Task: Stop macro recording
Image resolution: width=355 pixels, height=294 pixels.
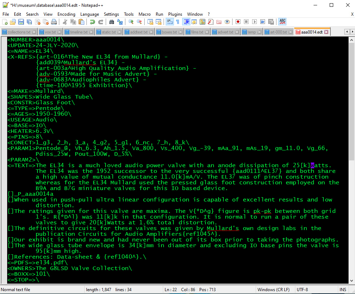Action: click(x=246, y=22)
